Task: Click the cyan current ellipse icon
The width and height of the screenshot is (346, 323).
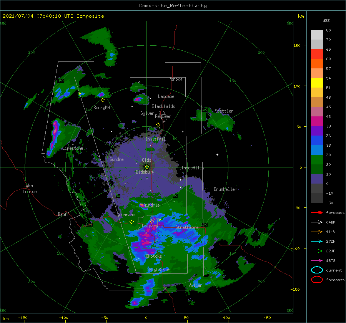Action: coord(317,270)
